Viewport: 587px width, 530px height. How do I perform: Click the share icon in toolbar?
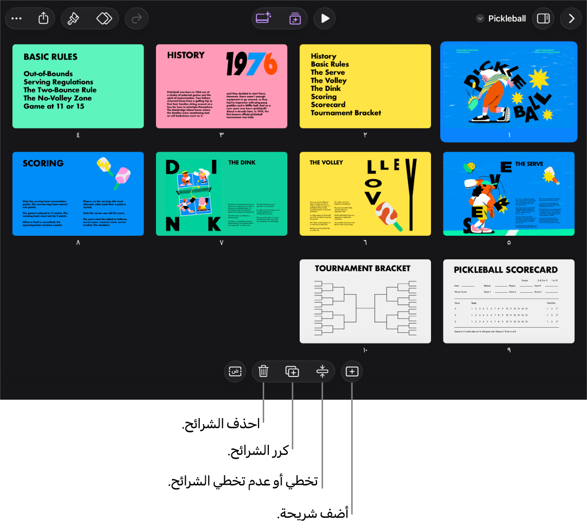click(x=44, y=18)
